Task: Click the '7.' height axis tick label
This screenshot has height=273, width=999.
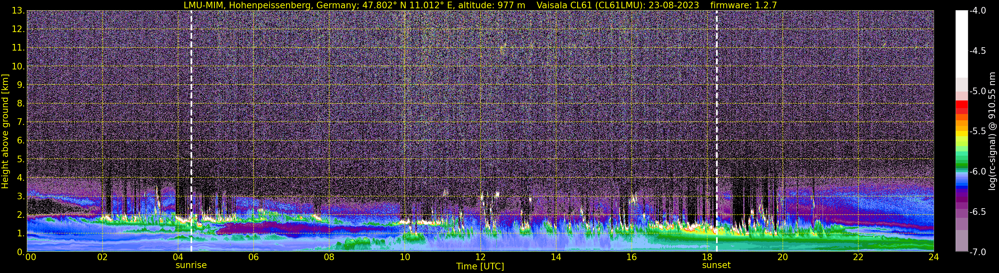Action: click(21, 122)
